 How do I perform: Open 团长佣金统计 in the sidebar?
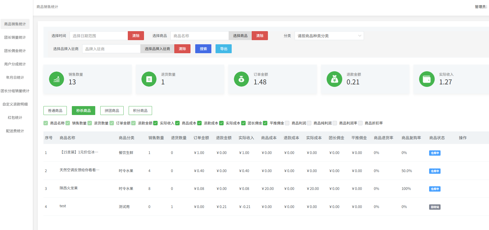pyautogui.click(x=15, y=51)
